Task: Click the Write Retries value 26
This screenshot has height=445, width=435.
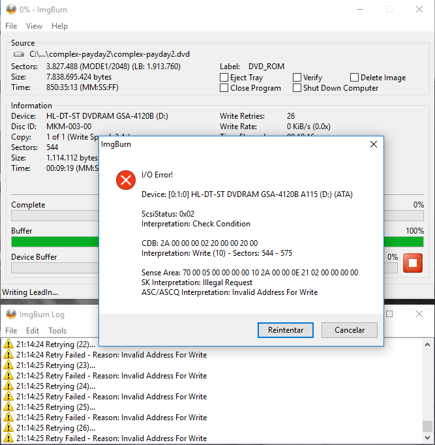Action: coord(291,115)
